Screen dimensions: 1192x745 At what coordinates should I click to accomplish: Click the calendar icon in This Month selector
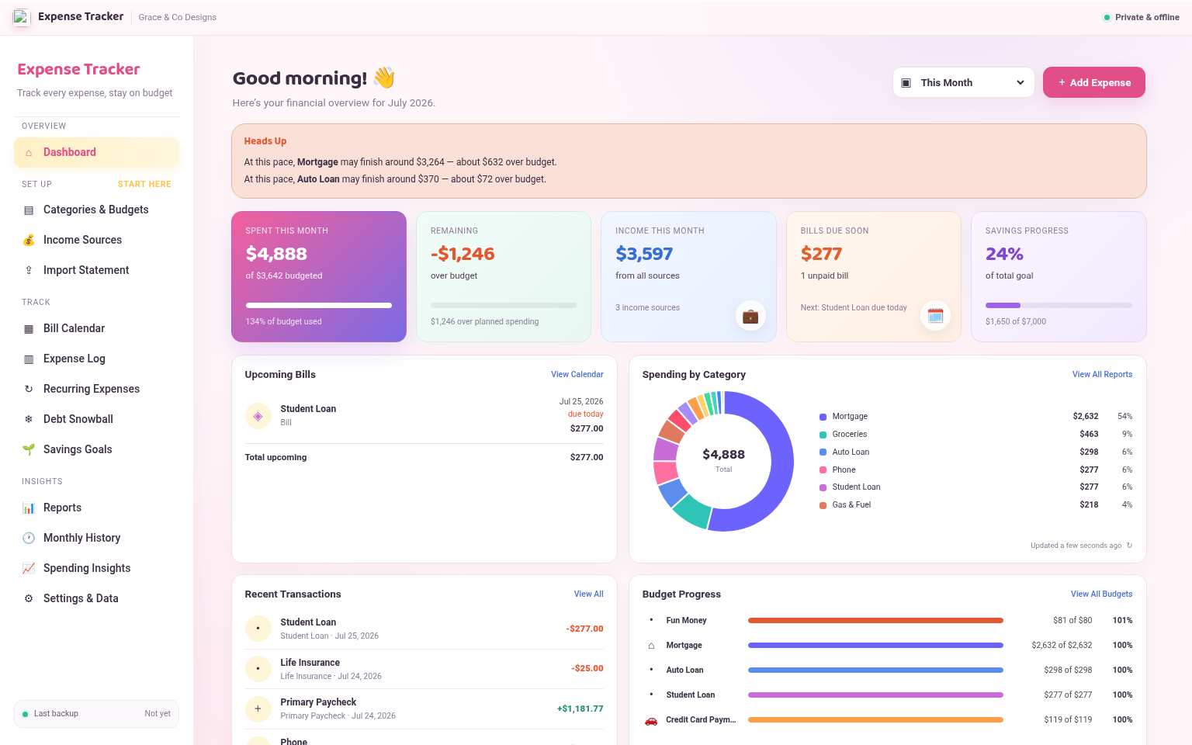click(x=906, y=83)
